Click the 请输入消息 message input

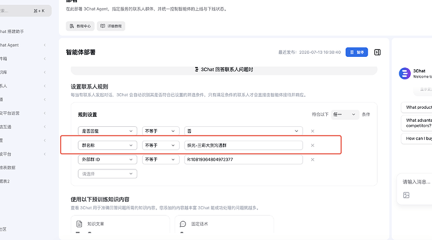pyautogui.click(x=416, y=182)
